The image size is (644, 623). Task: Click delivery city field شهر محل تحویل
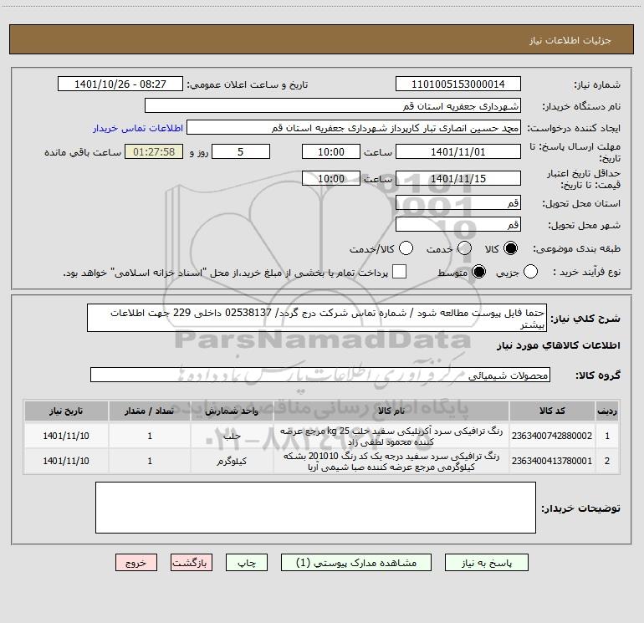click(458, 224)
